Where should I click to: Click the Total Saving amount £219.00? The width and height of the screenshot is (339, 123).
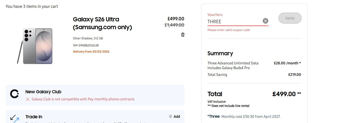(295, 75)
